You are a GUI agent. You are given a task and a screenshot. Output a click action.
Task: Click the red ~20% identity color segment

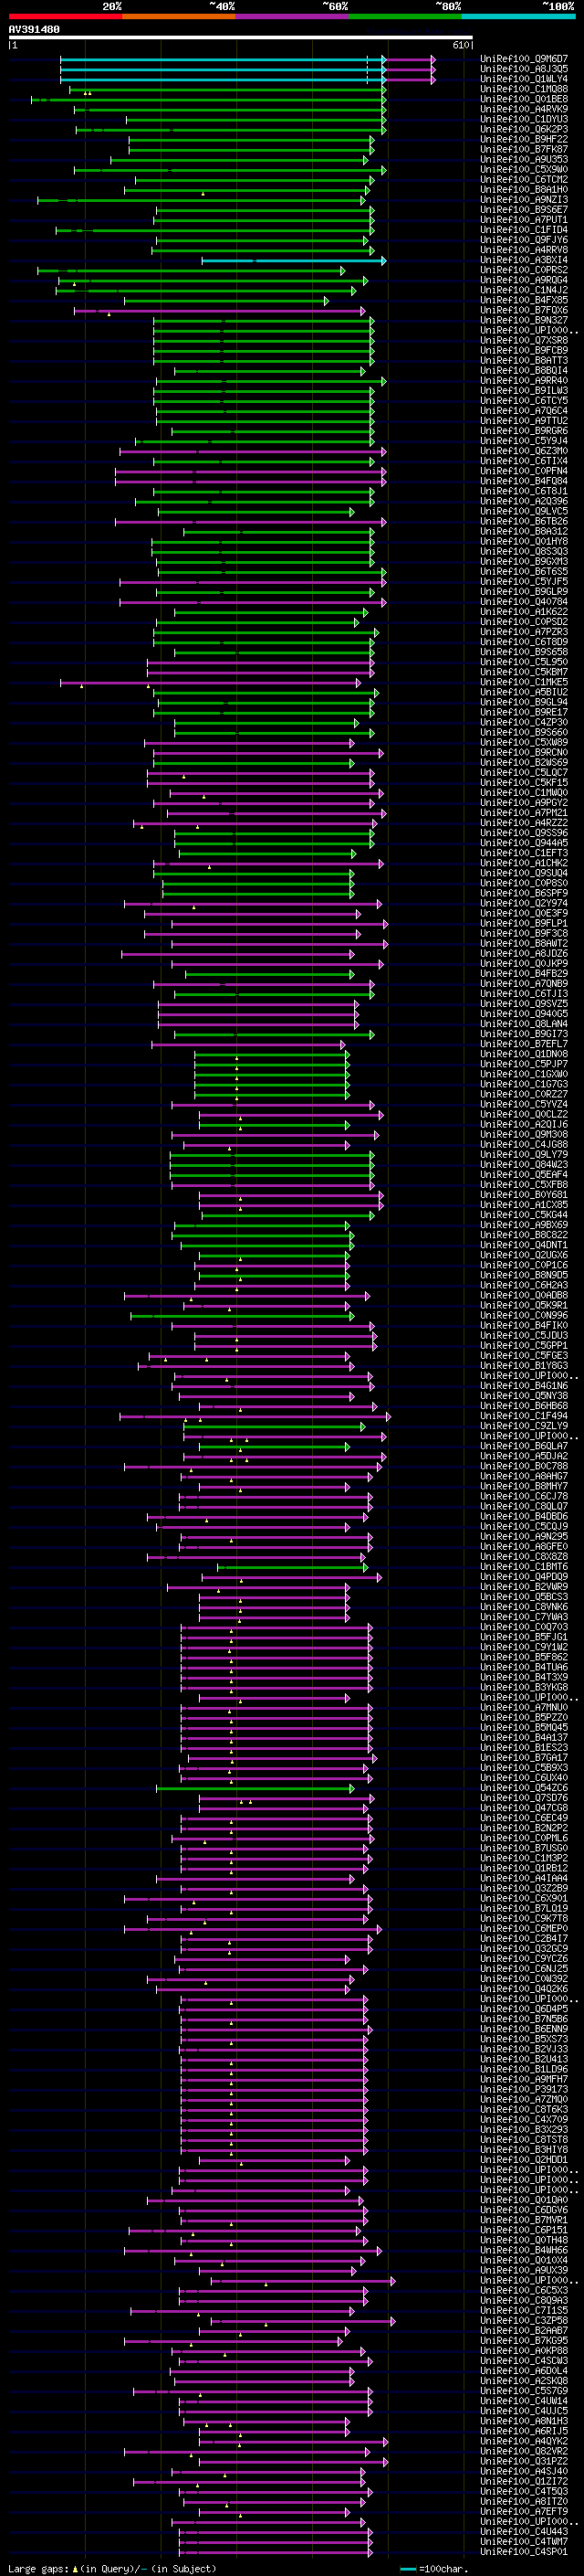click(x=66, y=16)
